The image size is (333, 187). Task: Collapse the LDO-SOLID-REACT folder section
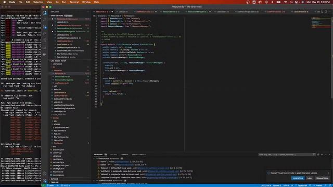(58, 61)
